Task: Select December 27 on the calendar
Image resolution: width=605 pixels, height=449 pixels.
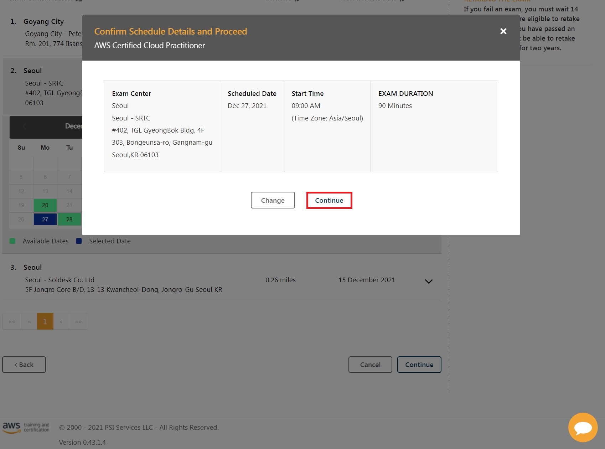Action: tap(45, 219)
